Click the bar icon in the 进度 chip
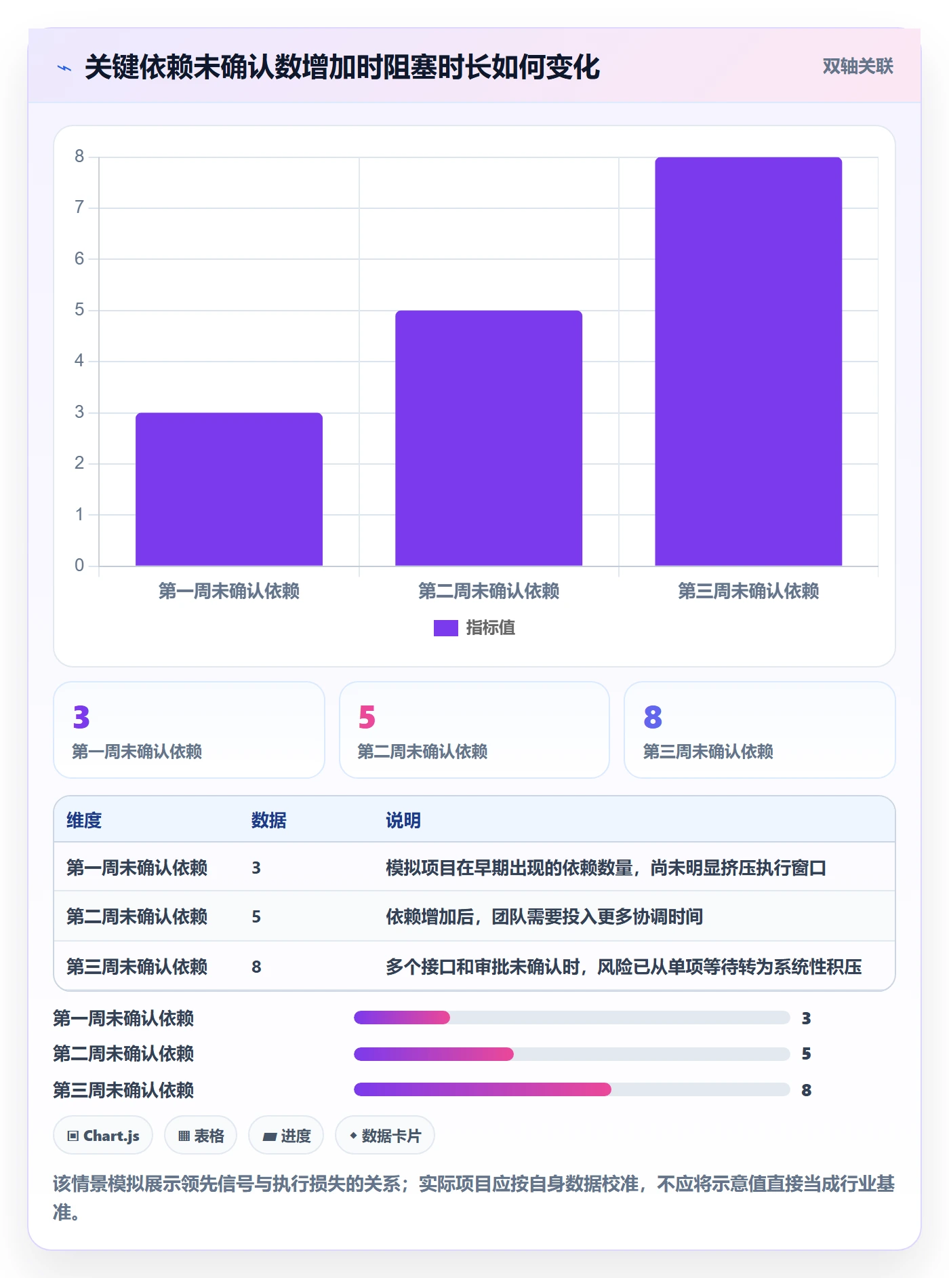949x1278 pixels. pyautogui.click(x=270, y=1137)
